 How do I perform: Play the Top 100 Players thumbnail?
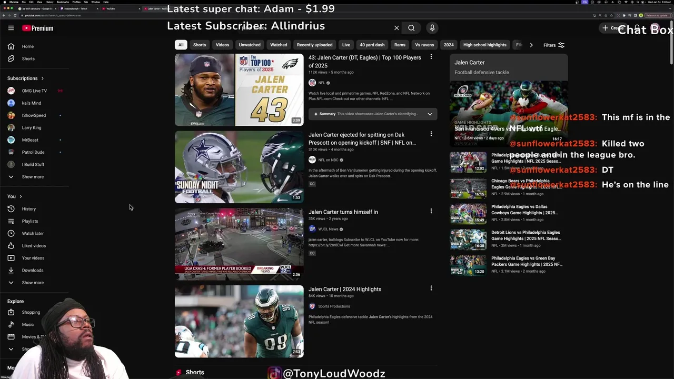(239, 89)
